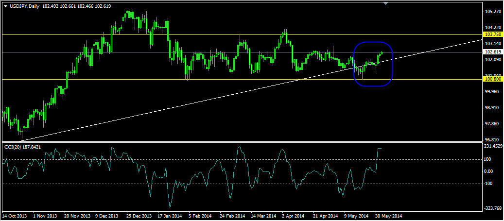
Task: Click the gray chart shift triangle marker at top
Action: pos(386,3)
